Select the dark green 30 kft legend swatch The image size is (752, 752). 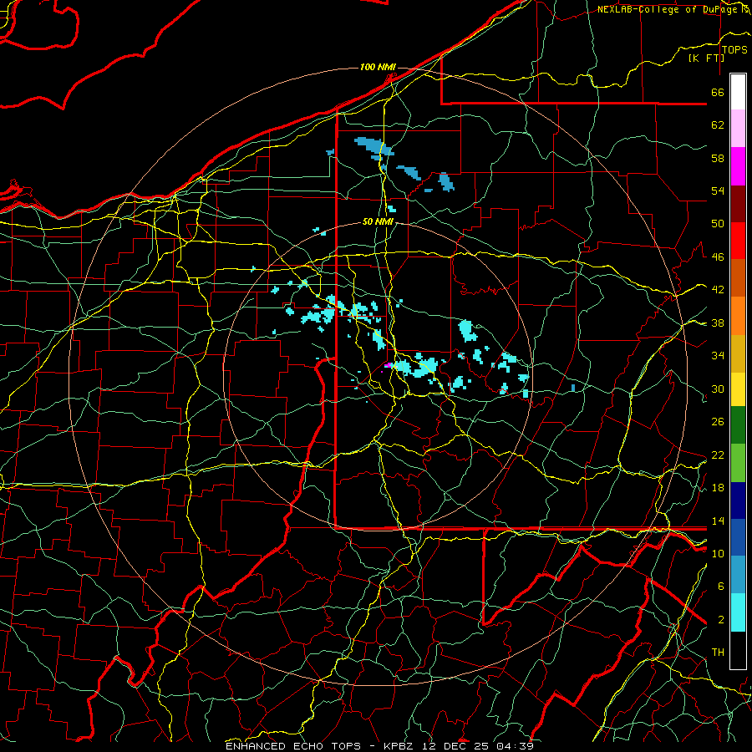tap(738, 425)
